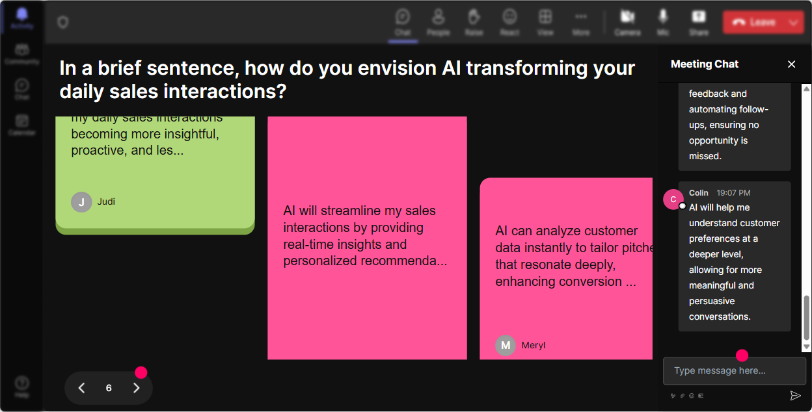Expand the Leave button dropdown arrow
This screenshot has height=412, width=812.
(794, 22)
